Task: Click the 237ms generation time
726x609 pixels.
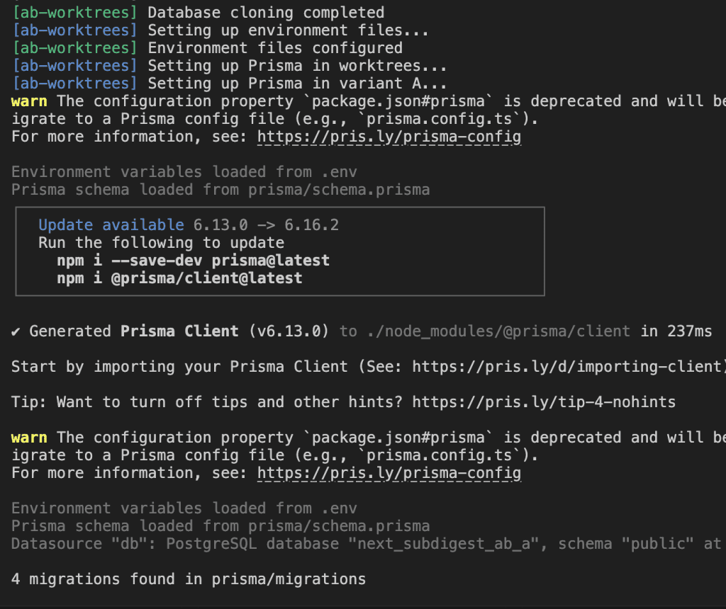Action: (x=689, y=331)
